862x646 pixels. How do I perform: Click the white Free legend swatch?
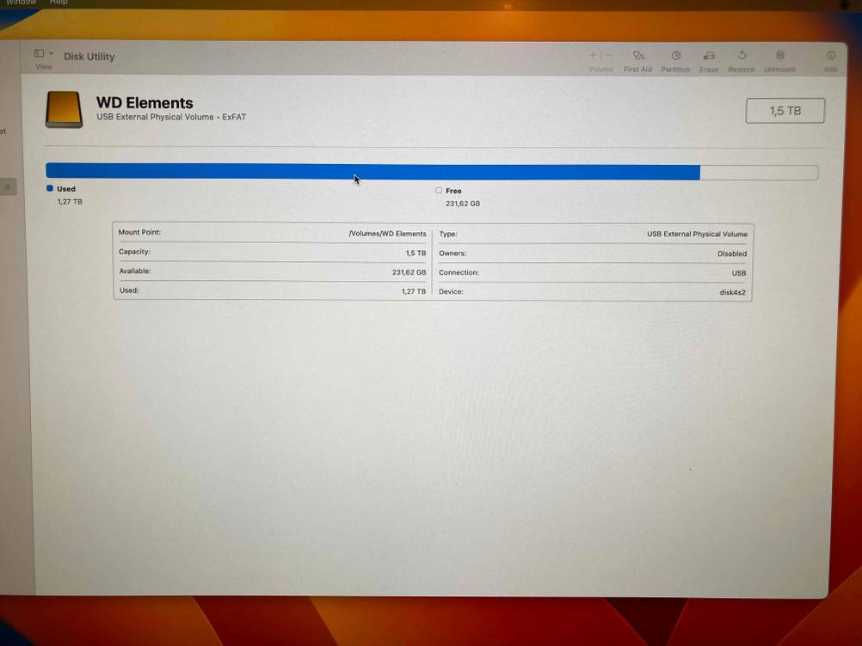click(439, 190)
